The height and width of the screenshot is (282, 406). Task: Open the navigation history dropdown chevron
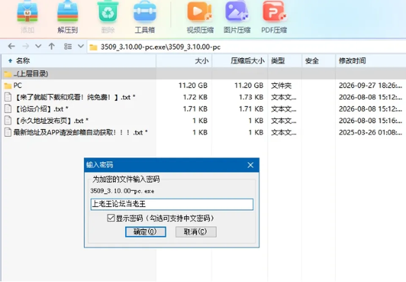tap(38, 47)
